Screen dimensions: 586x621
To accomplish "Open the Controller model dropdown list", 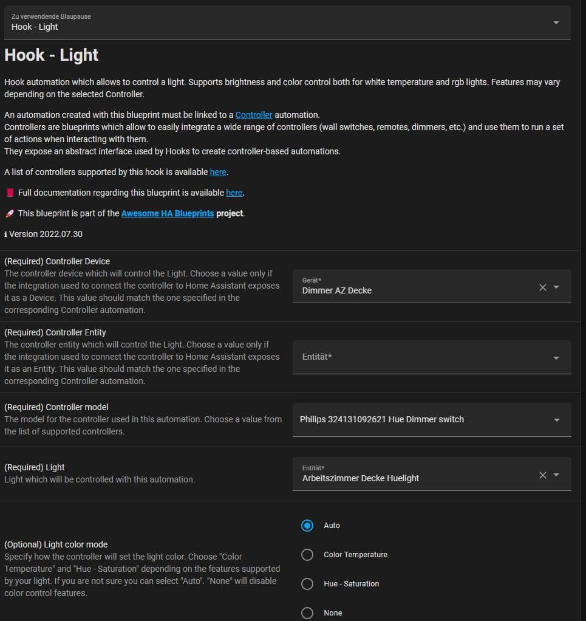I will pyautogui.click(x=556, y=420).
